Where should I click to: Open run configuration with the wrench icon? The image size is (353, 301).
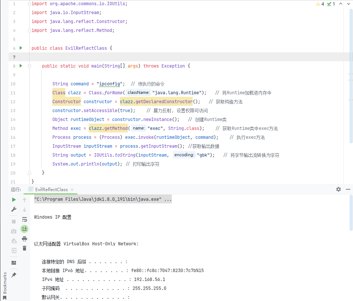pyautogui.click(x=13, y=209)
